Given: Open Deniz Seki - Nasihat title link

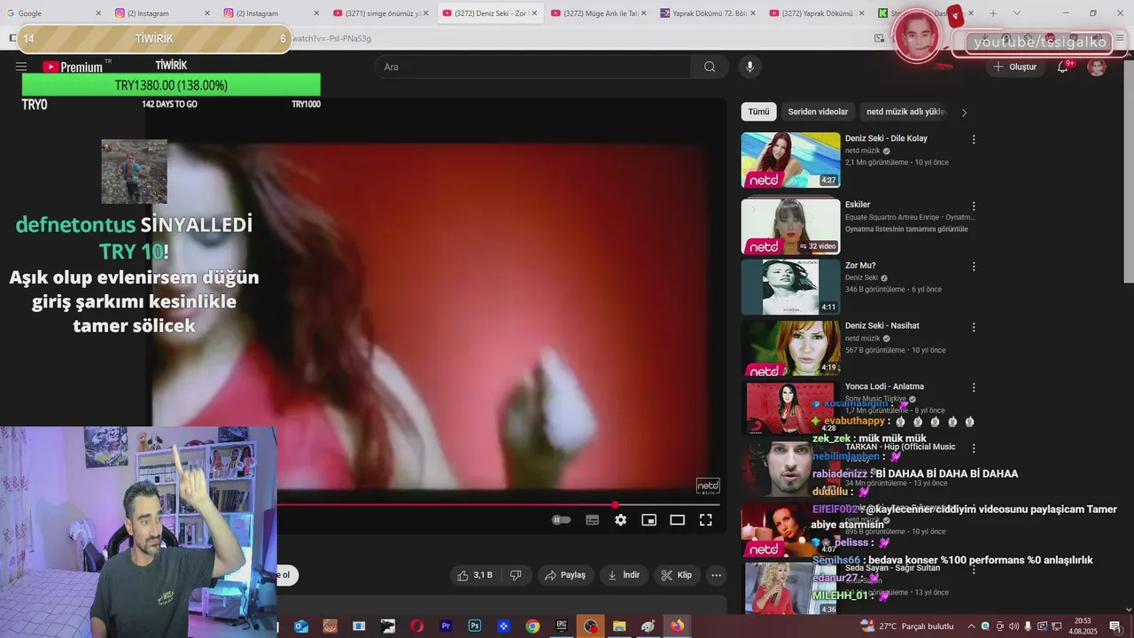Looking at the screenshot, I should tap(882, 326).
